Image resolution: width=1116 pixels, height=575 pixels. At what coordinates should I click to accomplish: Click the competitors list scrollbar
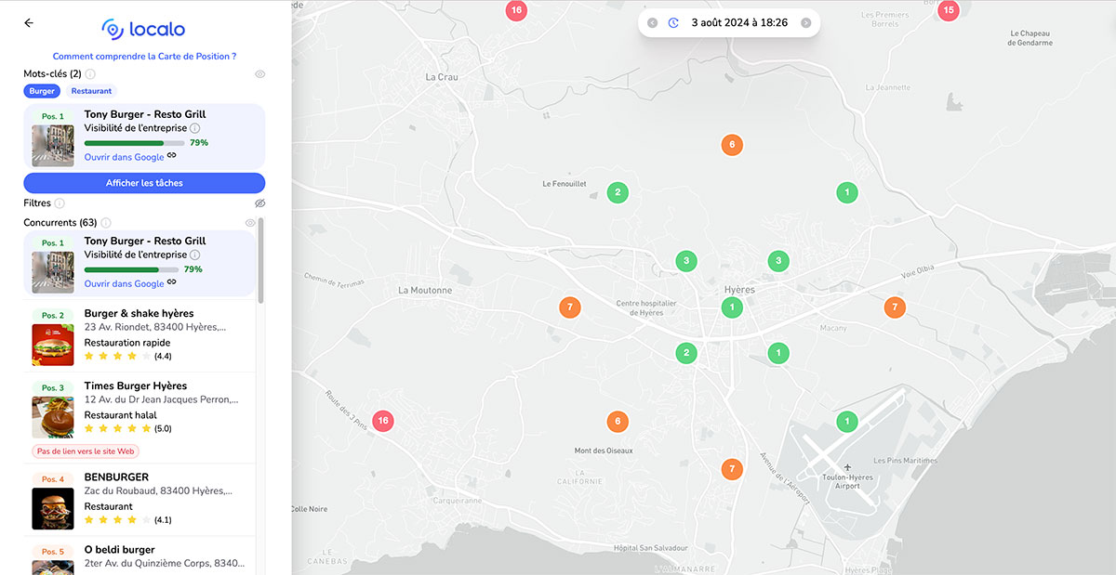point(261,260)
